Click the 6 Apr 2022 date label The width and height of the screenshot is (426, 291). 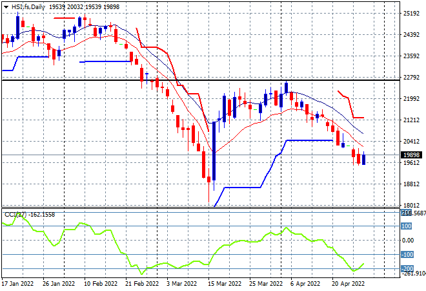(x=305, y=284)
